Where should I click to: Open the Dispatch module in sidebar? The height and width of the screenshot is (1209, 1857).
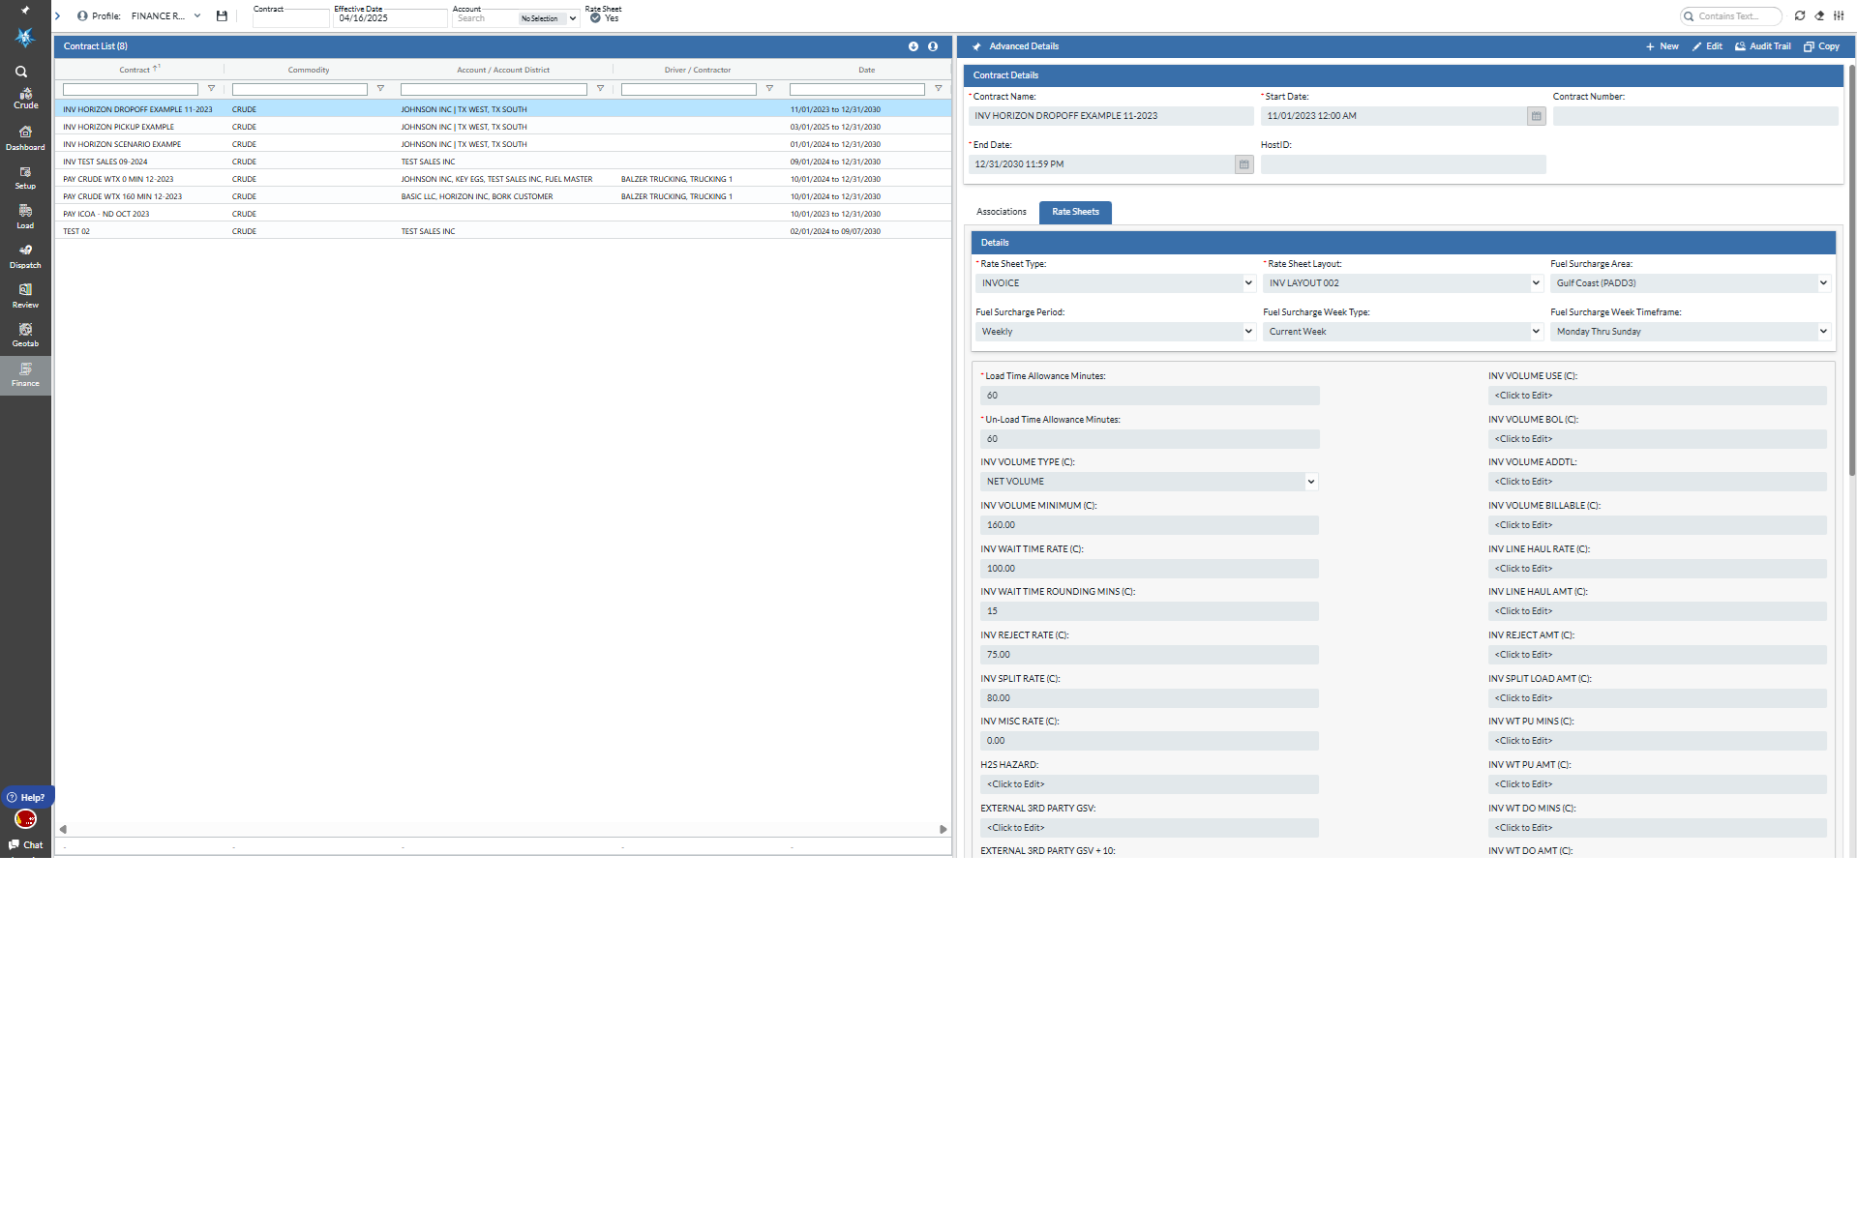tap(25, 255)
